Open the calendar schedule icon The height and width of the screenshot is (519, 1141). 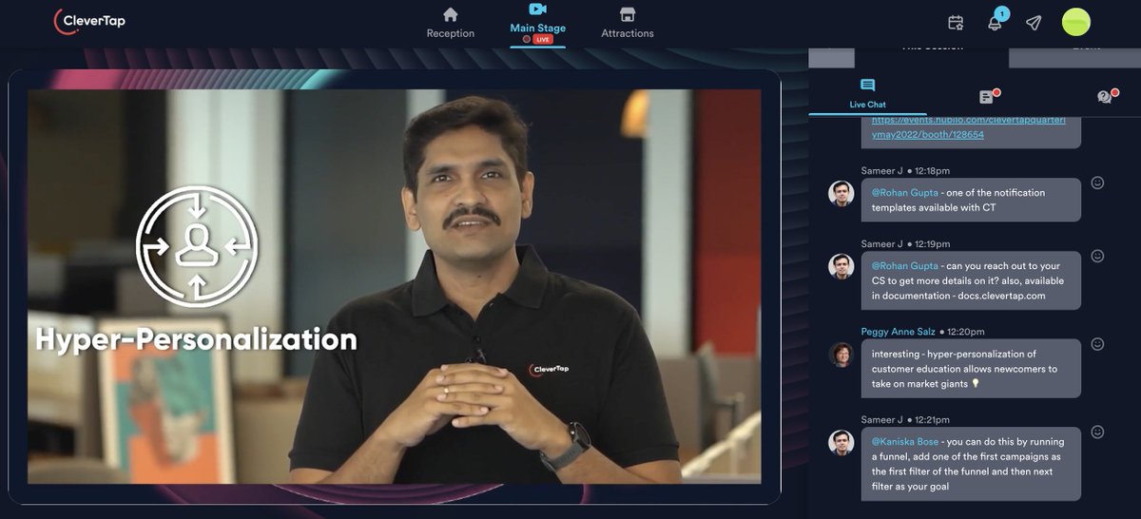956,22
